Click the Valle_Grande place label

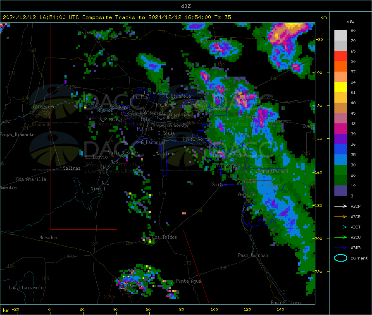click(x=123, y=153)
